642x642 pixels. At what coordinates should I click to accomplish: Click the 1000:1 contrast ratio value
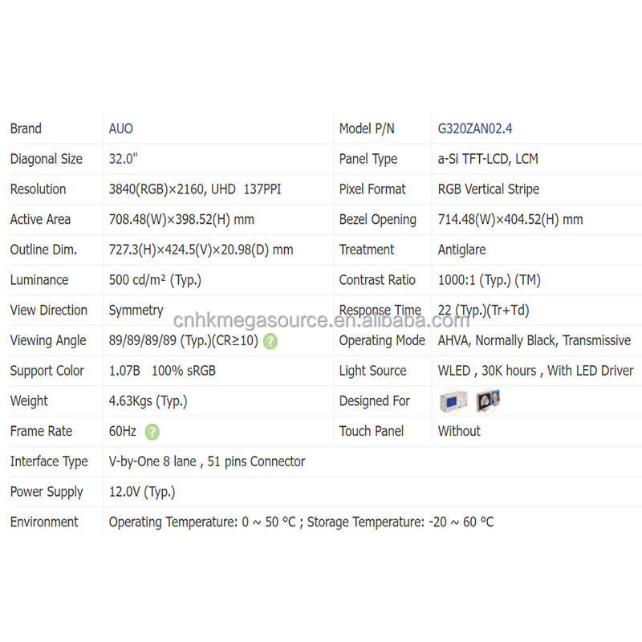(490, 280)
